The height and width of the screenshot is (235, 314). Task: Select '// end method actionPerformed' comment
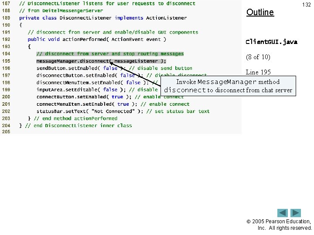pyautogui.click(x=75, y=118)
